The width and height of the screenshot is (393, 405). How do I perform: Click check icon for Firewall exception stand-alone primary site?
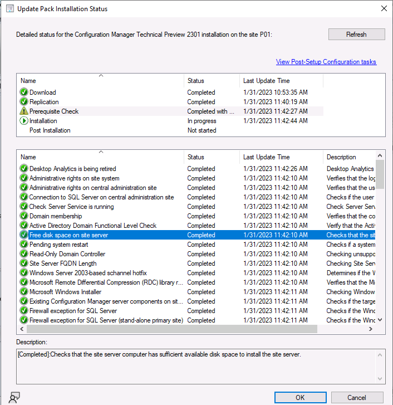[24, 320]
